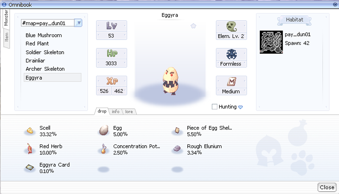Click the Concentration Potion icon
This screenshot has width=339, height=194.
(103, 149)
